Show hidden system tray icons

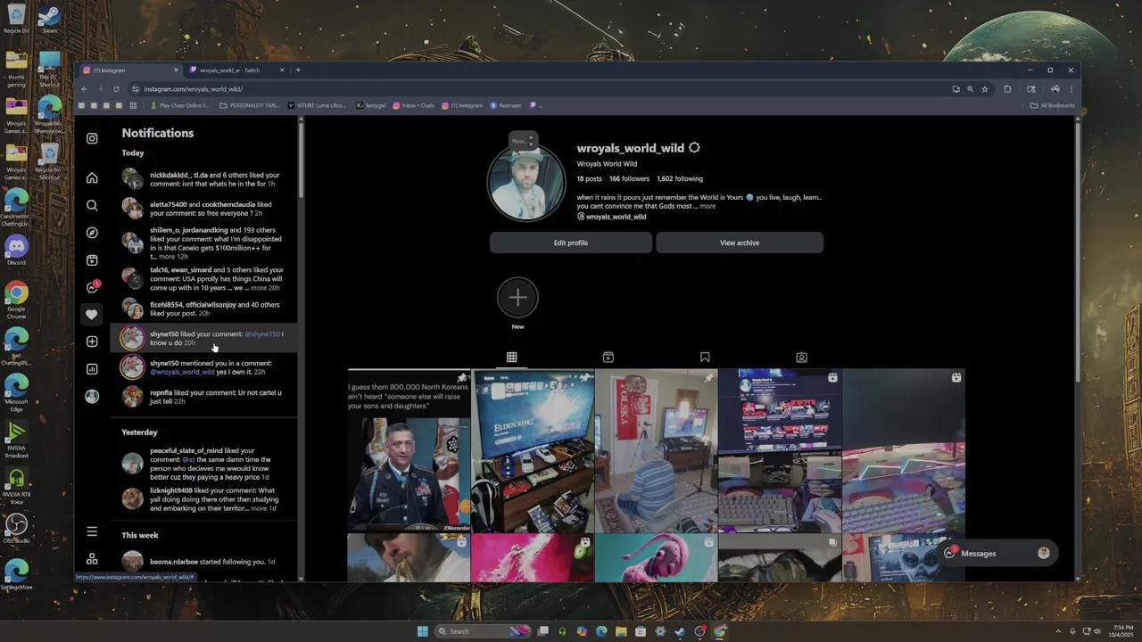1058,631
